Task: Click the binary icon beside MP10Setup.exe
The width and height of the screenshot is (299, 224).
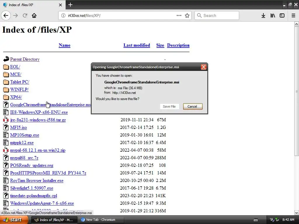Action: 6,135
